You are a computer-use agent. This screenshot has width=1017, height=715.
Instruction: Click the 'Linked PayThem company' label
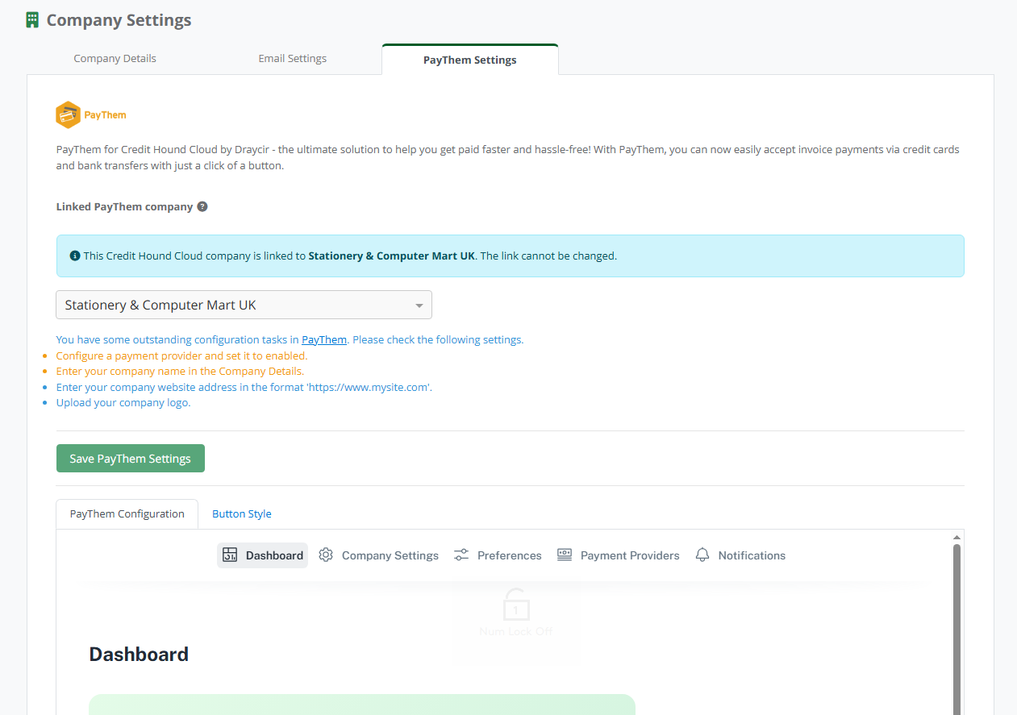[x=124, y=206]
